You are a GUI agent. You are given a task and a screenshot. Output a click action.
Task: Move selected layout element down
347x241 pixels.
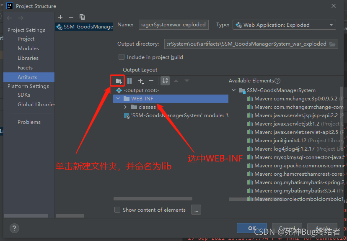187,81
